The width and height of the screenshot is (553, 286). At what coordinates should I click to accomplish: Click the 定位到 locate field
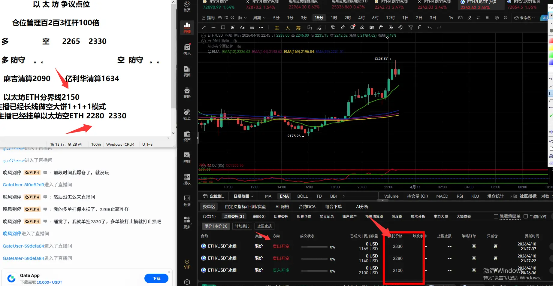(x=214, y=196)
